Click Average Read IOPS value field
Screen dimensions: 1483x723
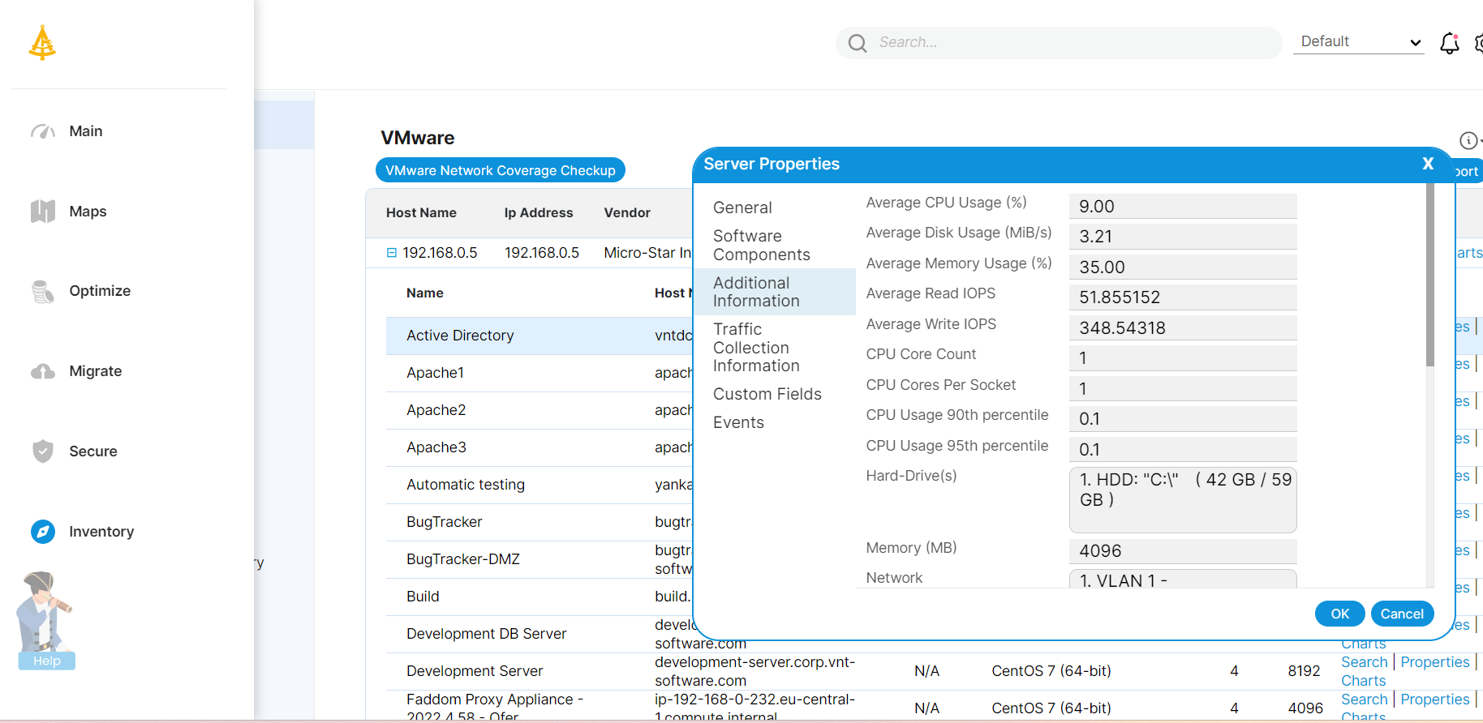(x=1183, y=297)
